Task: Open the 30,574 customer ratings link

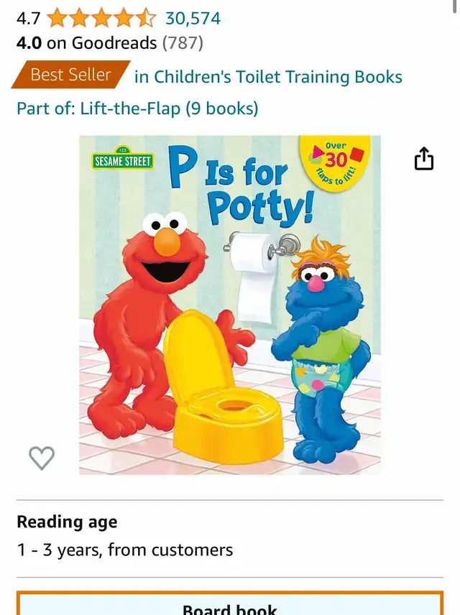Action: click(x=193, y=19)
